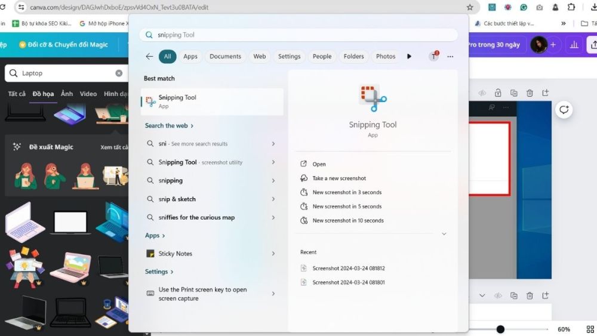This screenshot has height=336, width=597.
Task: Pick the lavender open laptop graphic
Action: (24, 222)
